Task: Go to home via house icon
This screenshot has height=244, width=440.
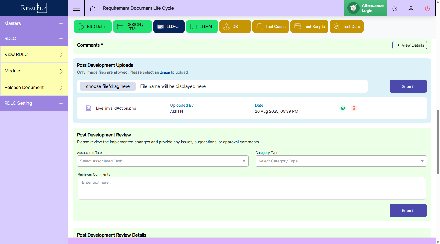Action: pos(93,8)
